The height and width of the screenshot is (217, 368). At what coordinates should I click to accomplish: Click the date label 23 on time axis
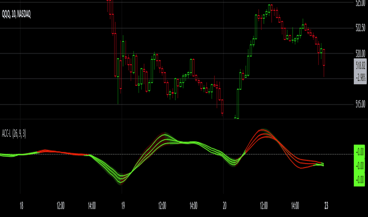[x=326, y=206]
